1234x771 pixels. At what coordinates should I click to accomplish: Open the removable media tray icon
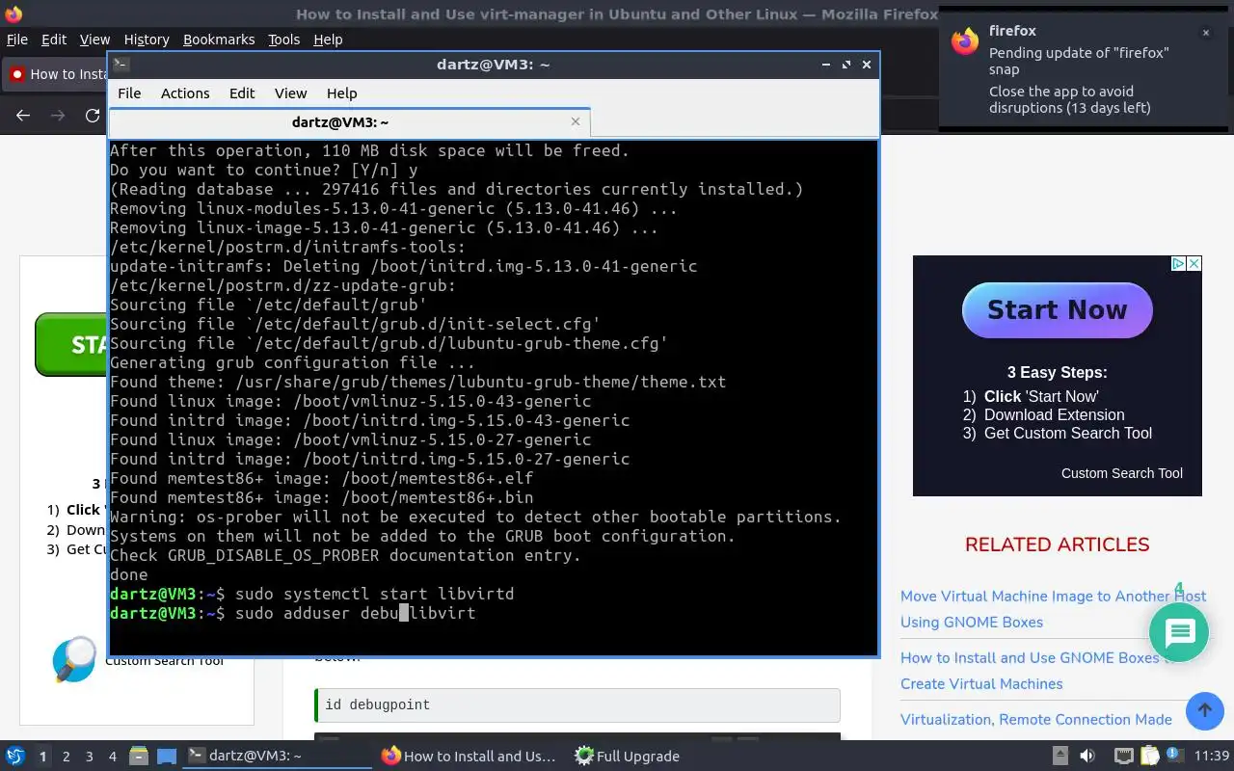[1060, 757]
